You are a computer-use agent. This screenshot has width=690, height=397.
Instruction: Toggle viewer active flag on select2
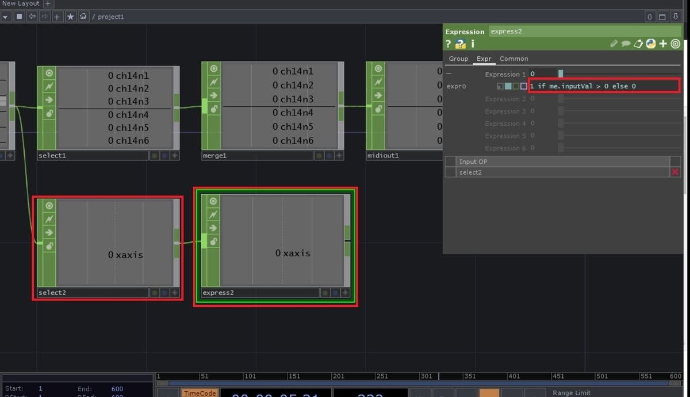click(49, 206)
